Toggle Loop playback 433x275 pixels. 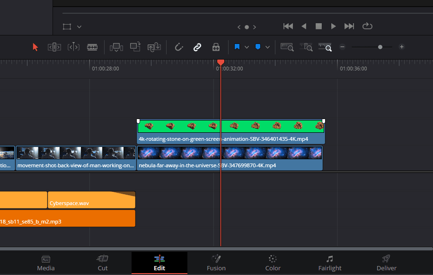tap(367, 26)
